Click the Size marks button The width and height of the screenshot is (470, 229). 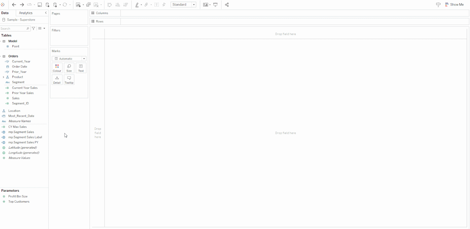point(69,68)
